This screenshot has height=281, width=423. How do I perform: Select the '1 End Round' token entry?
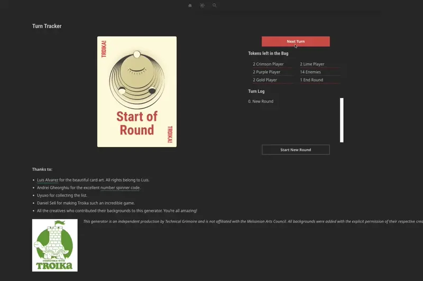click(x=311, y=80)
